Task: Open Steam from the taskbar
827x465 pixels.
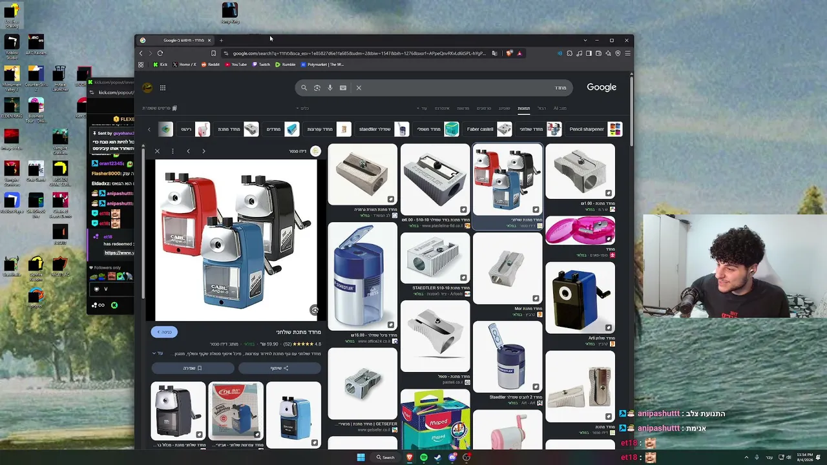Action: [437, 457]
